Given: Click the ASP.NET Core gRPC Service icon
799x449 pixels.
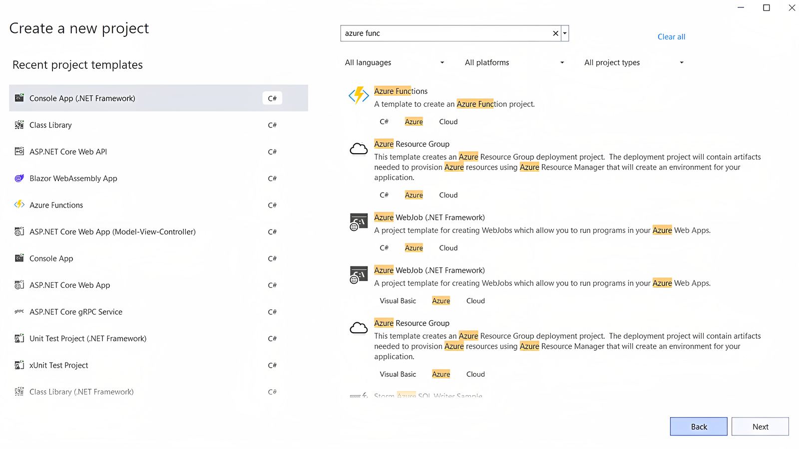Looking at the screenshot, I should (x=19, y=311).
